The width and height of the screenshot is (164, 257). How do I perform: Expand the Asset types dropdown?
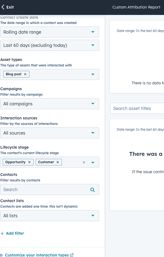click(x=93, y=74)
